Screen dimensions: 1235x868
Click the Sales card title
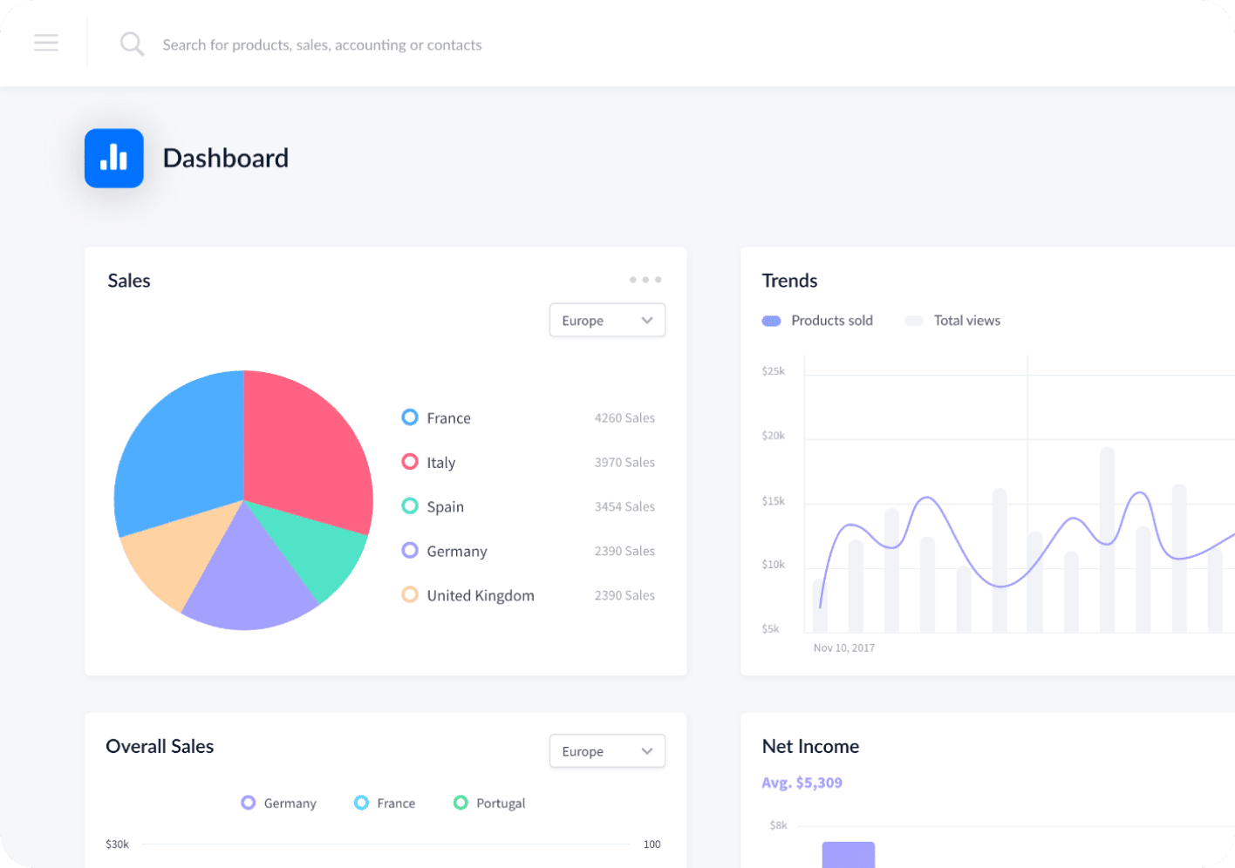128,281
